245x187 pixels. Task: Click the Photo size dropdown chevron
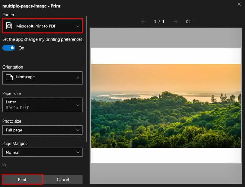78,130
